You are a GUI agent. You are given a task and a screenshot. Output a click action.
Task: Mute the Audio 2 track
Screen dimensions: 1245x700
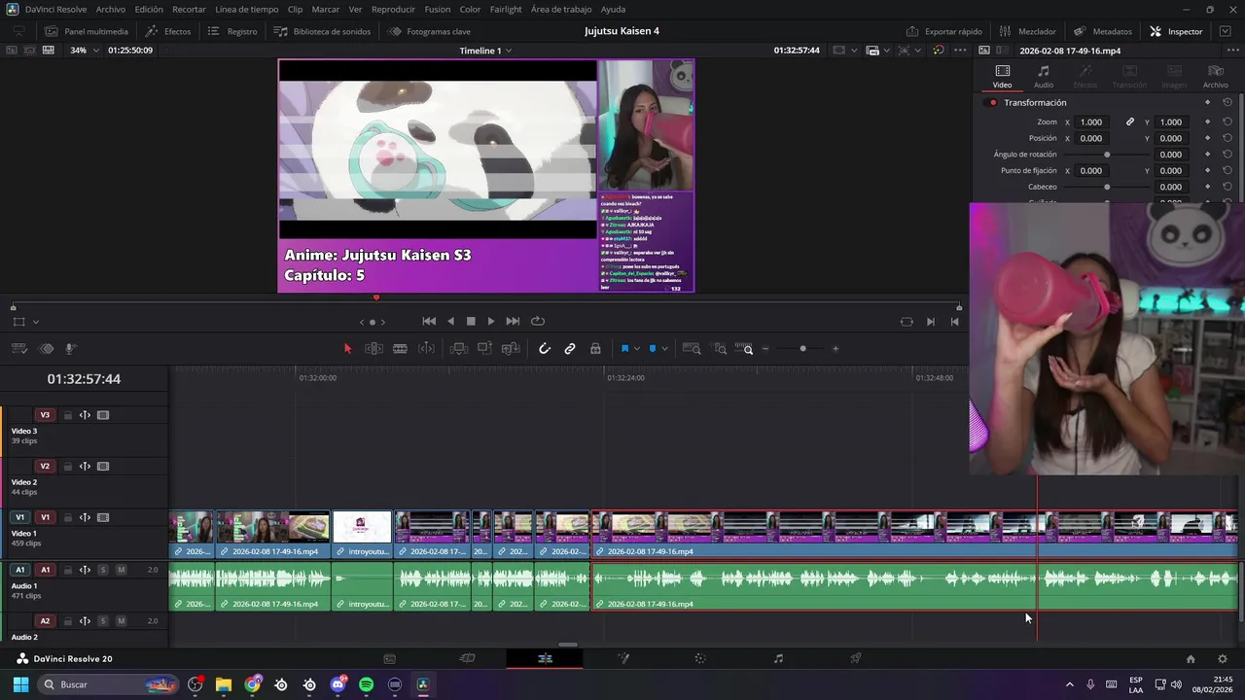pos(121,621)
